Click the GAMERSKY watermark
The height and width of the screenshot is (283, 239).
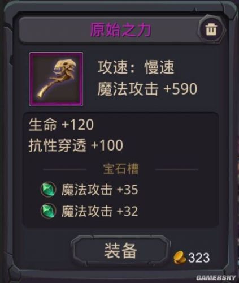click(x=216, y=278)
